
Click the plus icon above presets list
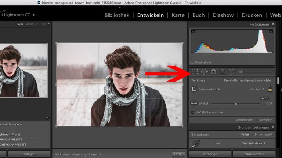pos(47,118)
